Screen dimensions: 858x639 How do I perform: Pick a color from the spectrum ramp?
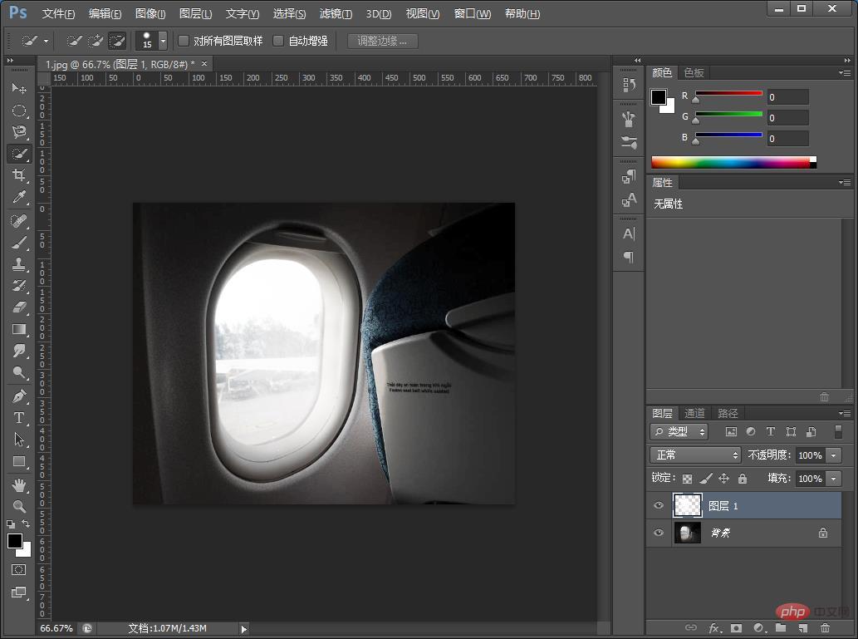tap(733, 162)
